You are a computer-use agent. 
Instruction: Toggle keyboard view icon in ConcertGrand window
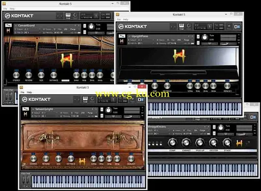[x=68, y=16]
